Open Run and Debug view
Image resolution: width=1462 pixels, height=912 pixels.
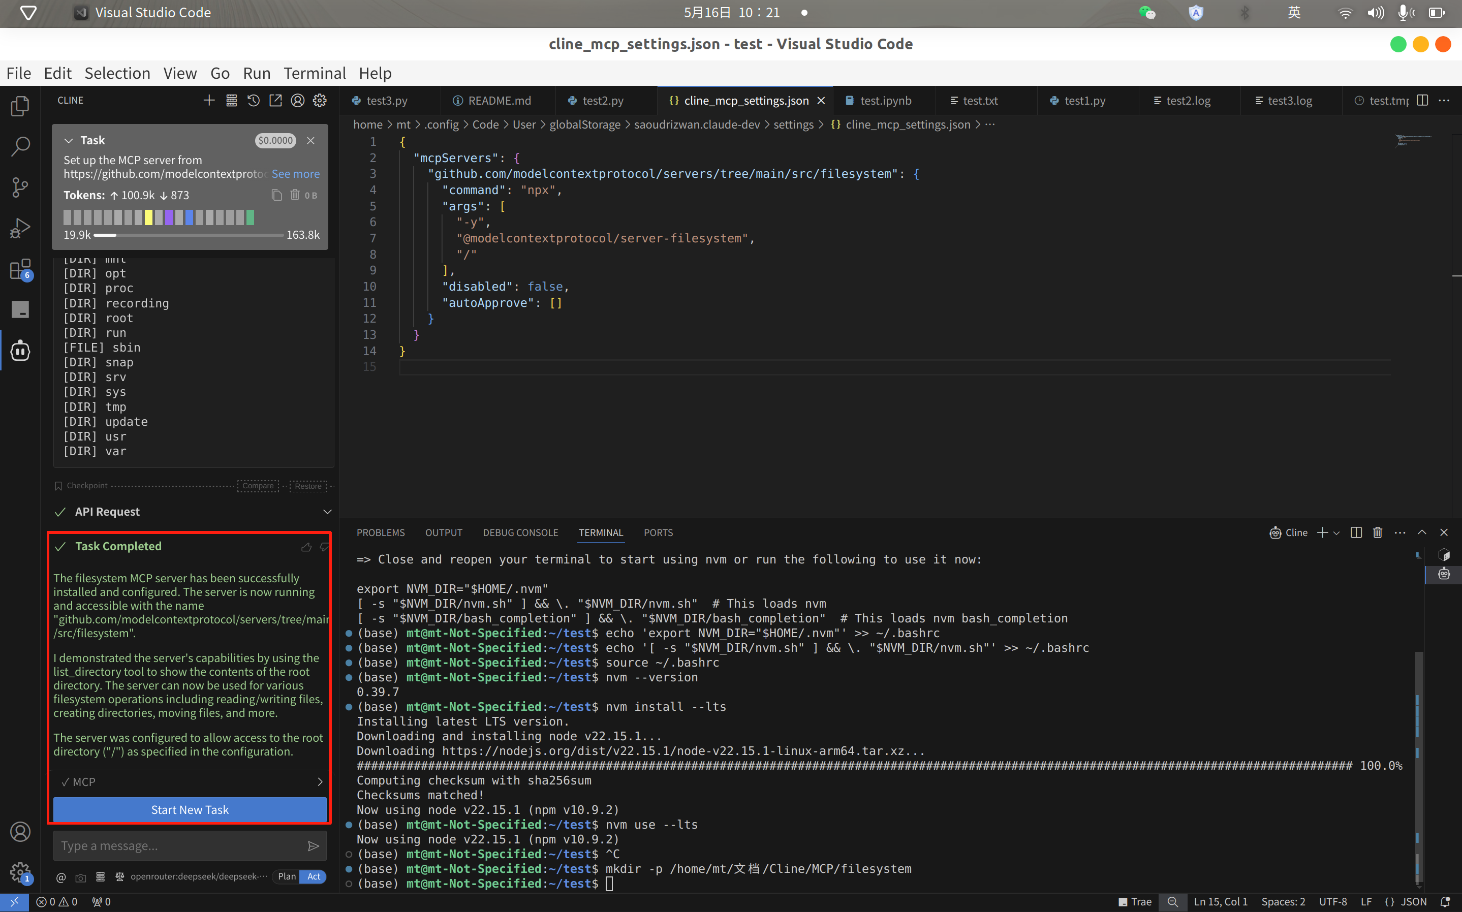pyautogui.click(x=20, y=228)
